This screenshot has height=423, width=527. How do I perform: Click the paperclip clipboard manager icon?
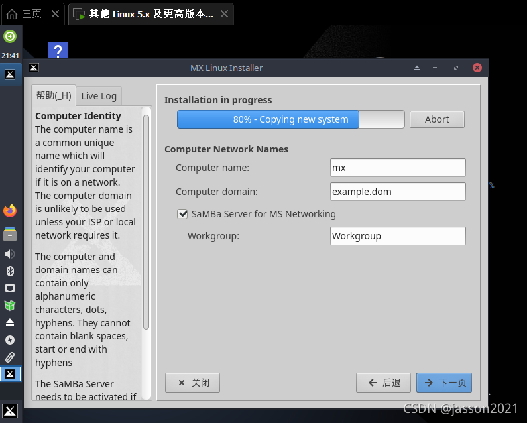[10, 357]
